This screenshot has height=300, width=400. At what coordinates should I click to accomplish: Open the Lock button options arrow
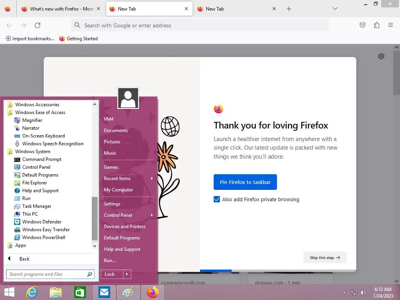pos(127,274)
